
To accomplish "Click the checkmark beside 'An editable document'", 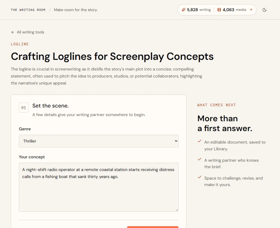I will tap(200, 141).
